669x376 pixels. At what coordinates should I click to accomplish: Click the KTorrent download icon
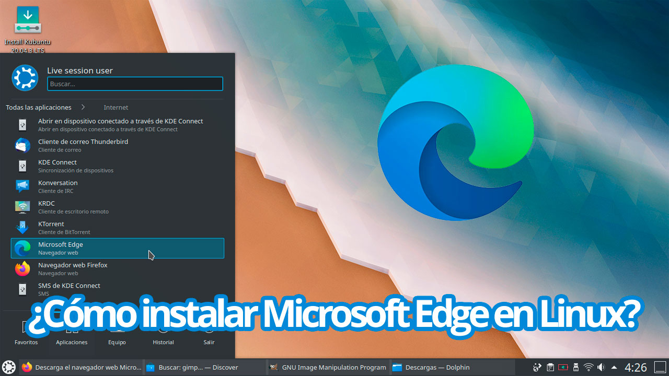[x=22, y=228]
